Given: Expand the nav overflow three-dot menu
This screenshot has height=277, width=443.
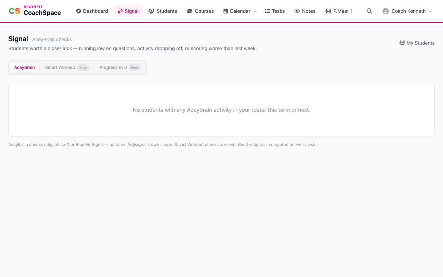Looking at the screenshot, I should [x=351, y=11].
